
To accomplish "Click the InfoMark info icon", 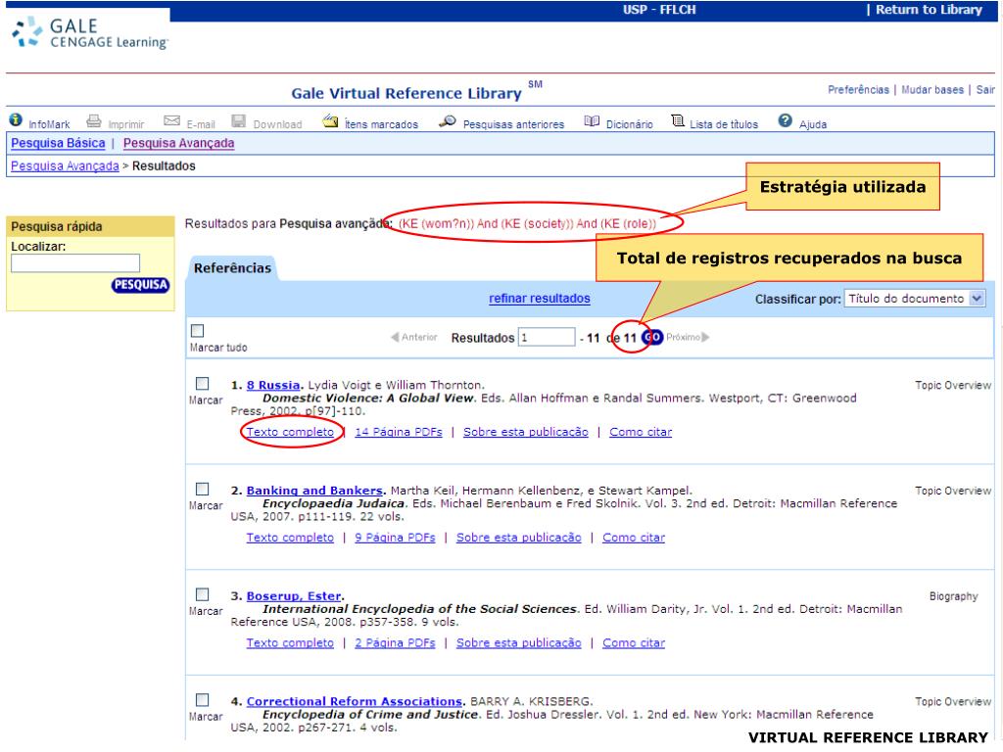I will pyautogui.click(x=16, y=119).
